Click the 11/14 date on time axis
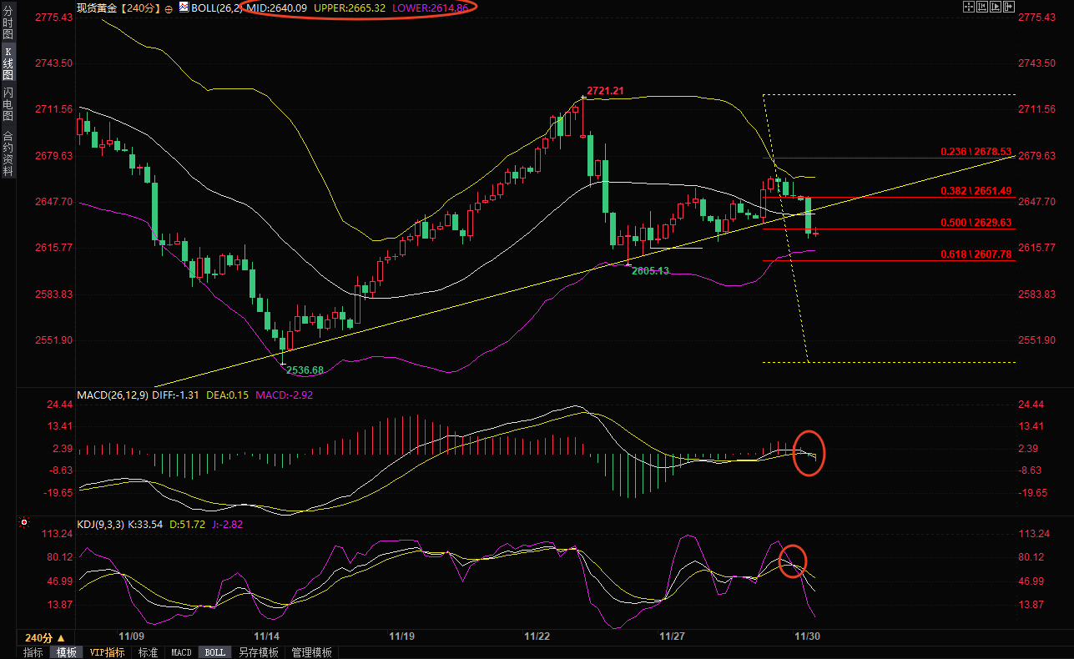This screenshot has height=659, width=1074. coord(267,636)
